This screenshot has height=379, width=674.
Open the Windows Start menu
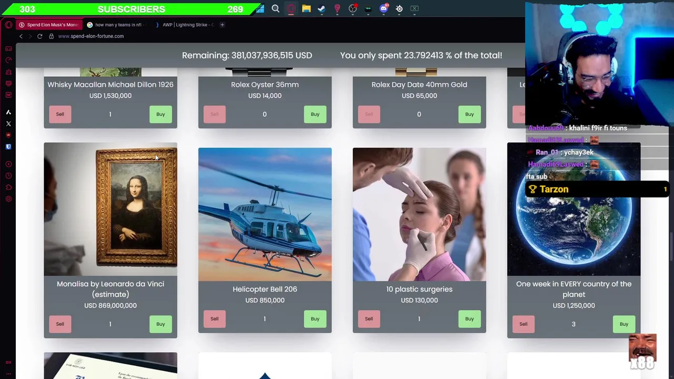pos(260,8)
